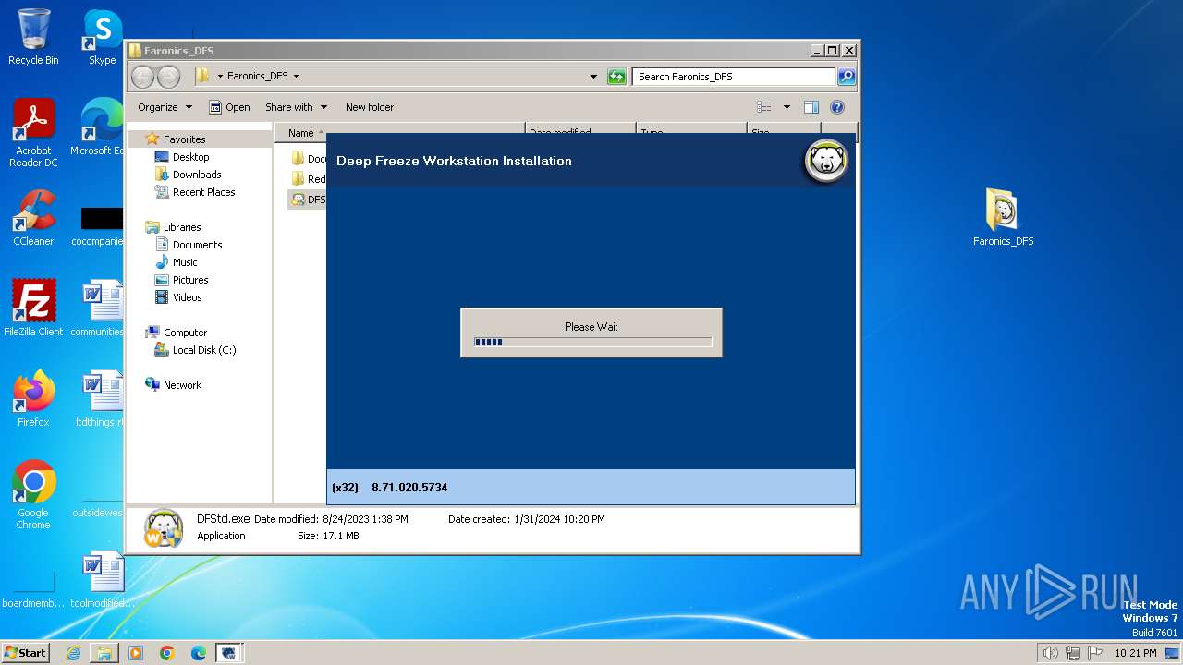Click the taskbar clock showing 10:21 PM
The height and width of the screenshot is (665, 1183).
(x=1135, y=653)
